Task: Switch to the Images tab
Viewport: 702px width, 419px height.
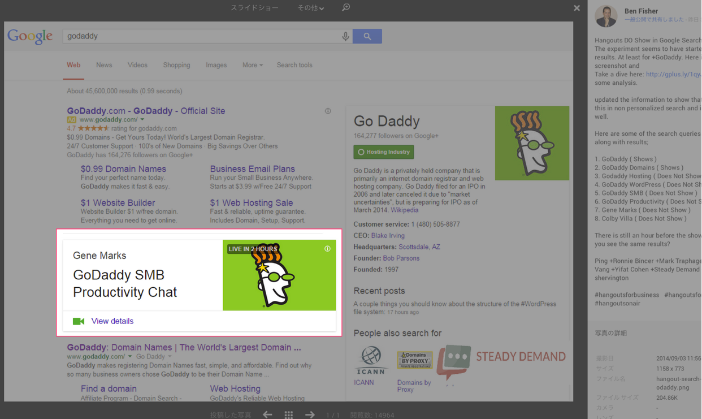Action: 216,65
